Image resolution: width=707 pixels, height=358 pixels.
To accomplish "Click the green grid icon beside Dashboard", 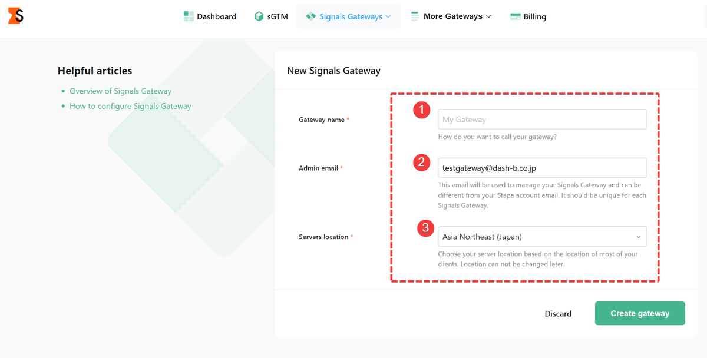I will pos(187,16).
